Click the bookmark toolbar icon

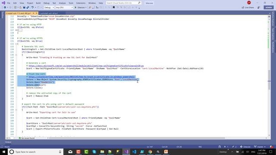(114, 8)
